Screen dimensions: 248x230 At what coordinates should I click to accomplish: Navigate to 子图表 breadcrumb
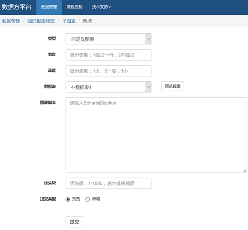pyautogui.click(x=68, y=21)
